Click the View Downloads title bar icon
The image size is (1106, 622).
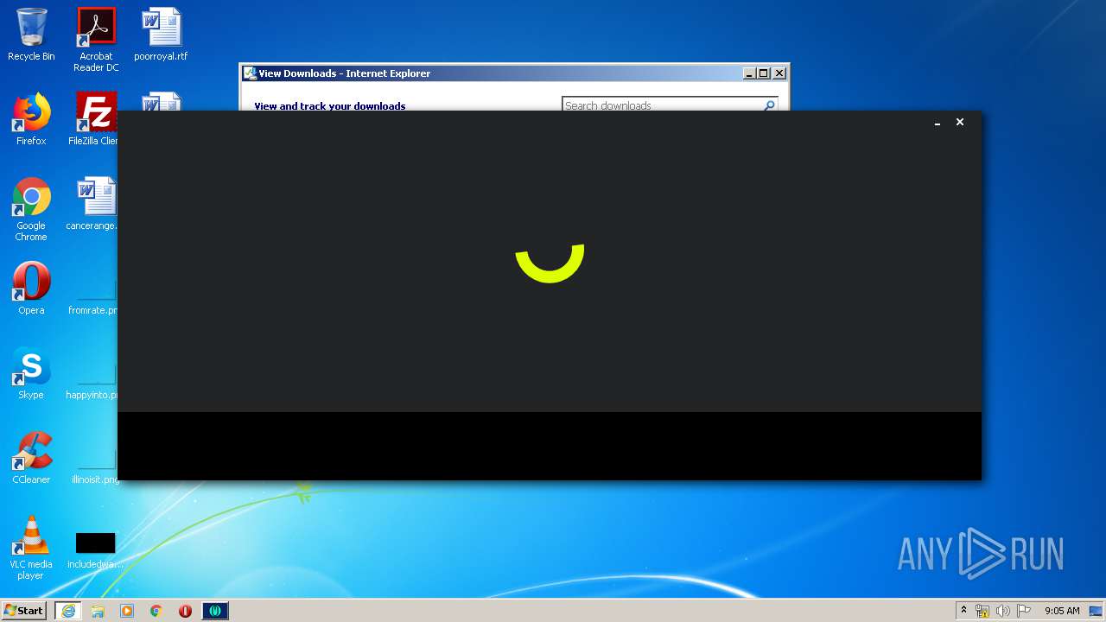tap(250, 73)
